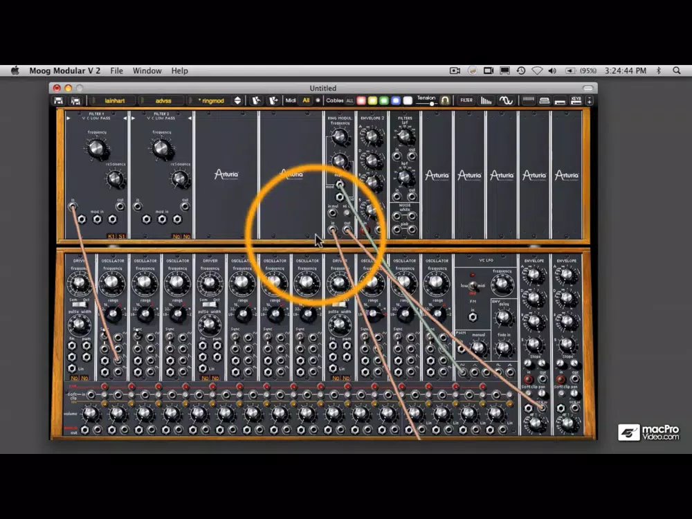The height and width of the screenshot is (519, 692).
Task: Select the first red mixer channel button
Action: point(104,387)
